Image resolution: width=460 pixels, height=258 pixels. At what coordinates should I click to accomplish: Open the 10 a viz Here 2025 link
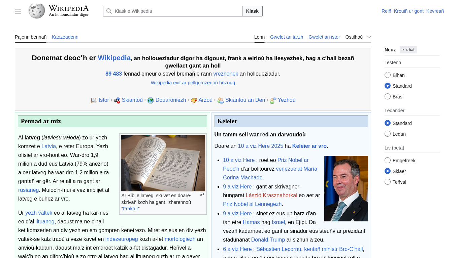261,146
